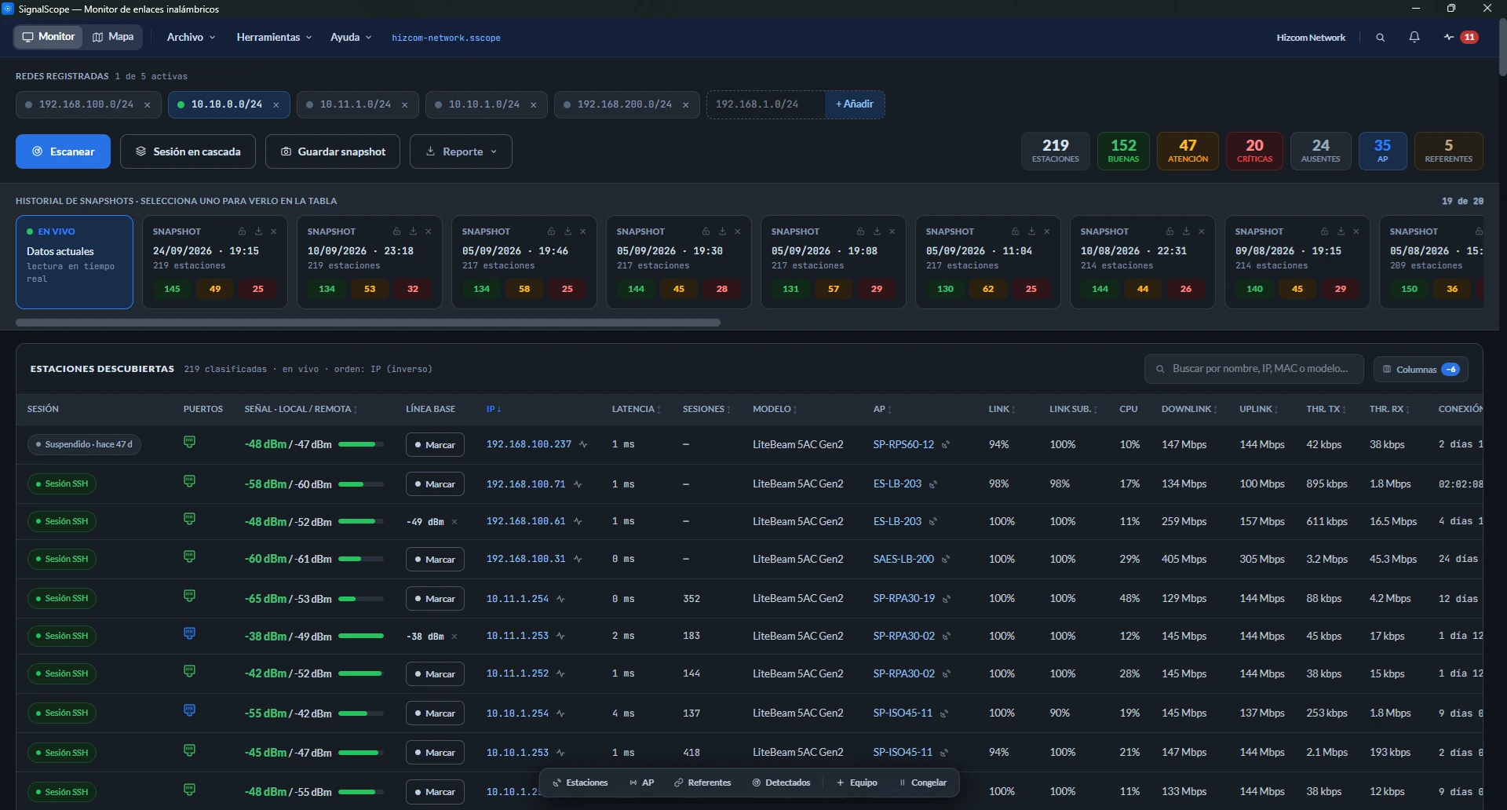Clear the -49 dBm baseline mark
Image resolution: width=1507 pixels, height=810 pixels.
pyautogui.click(x=454, y=522)
